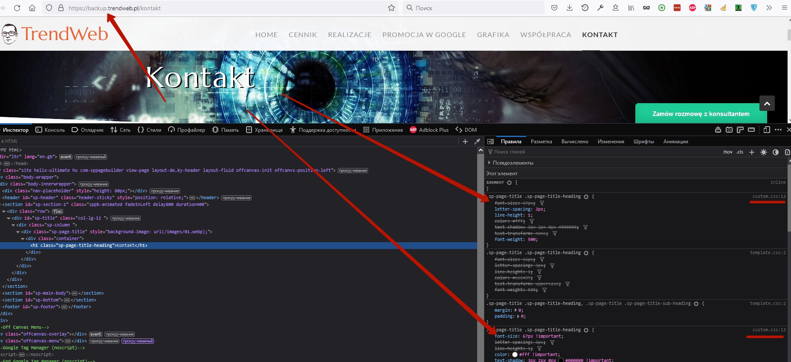Click the bookmark star in address bar

[391, 8]
